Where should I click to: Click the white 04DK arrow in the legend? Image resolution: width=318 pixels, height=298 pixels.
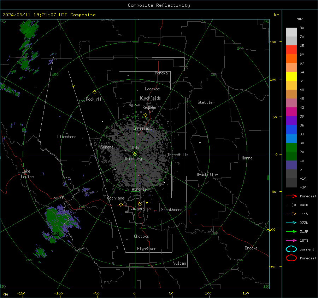[x=291, y=205]
